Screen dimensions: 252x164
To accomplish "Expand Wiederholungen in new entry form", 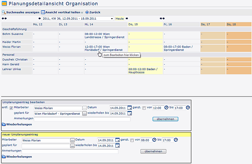I will coord(17,157).
